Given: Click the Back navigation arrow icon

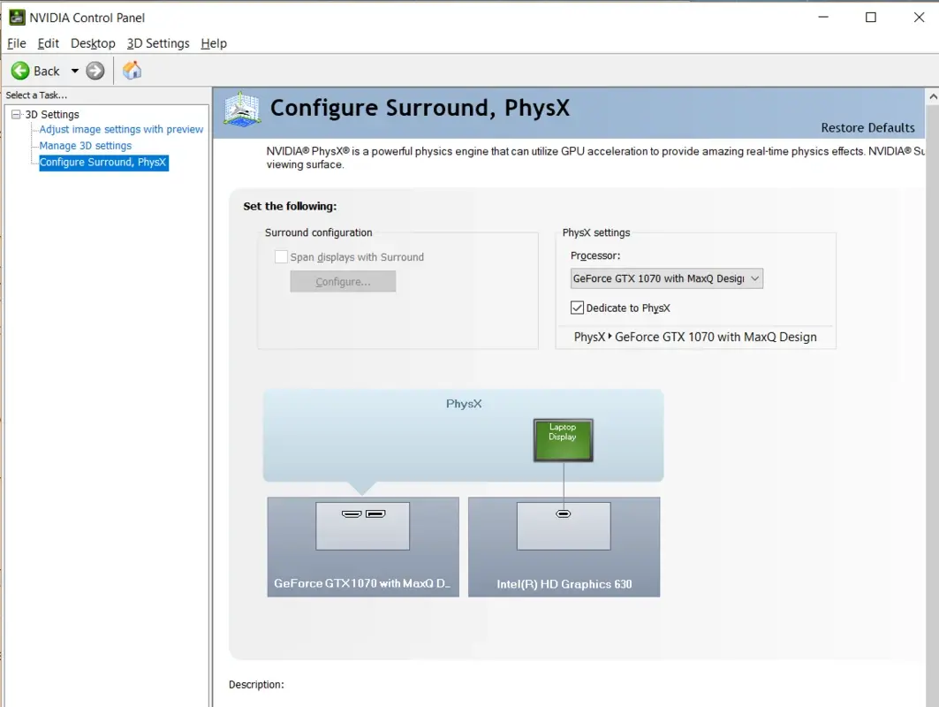Looking at the screenshot, I should coord(19,71).
